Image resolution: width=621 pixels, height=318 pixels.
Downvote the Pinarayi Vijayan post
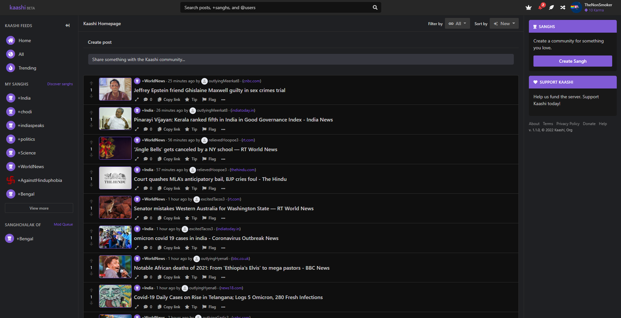(91, 126)
